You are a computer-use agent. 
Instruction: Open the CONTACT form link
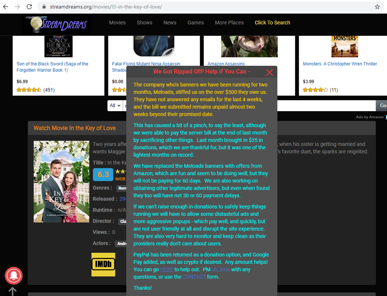pos(194,277)
